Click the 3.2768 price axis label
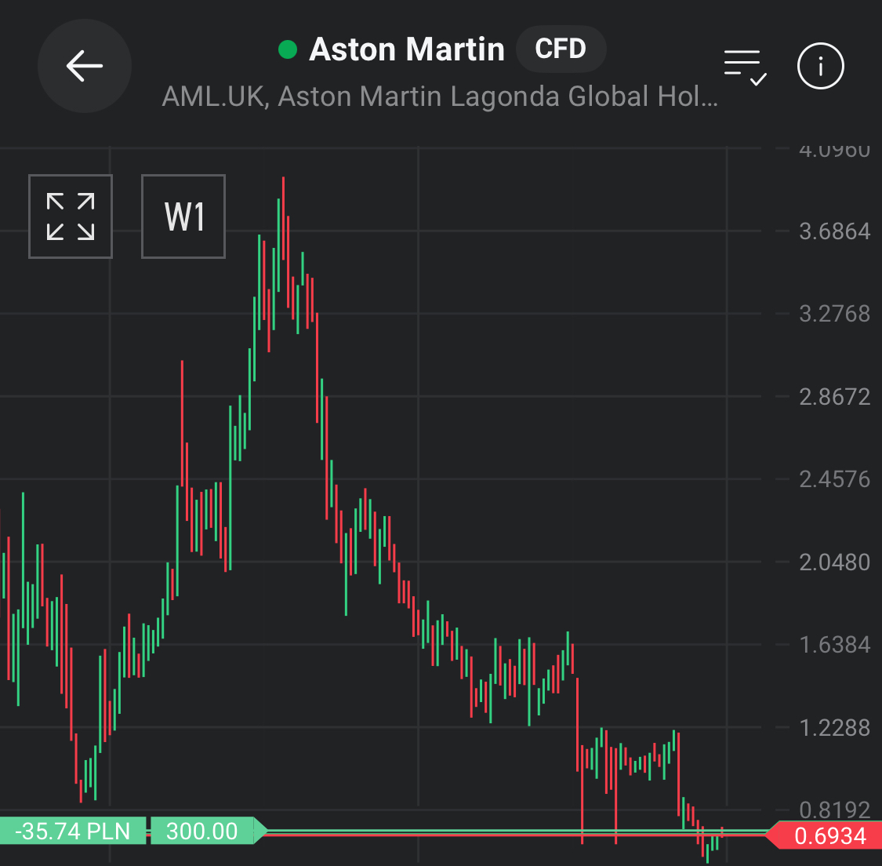The width and height of the screenshot is (882, 866). 834,314
